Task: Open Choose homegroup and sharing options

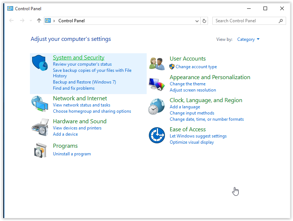Action: 92,111
